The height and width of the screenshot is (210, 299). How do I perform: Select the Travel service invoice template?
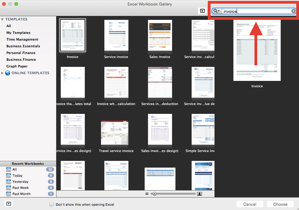(x=115, y=132)
